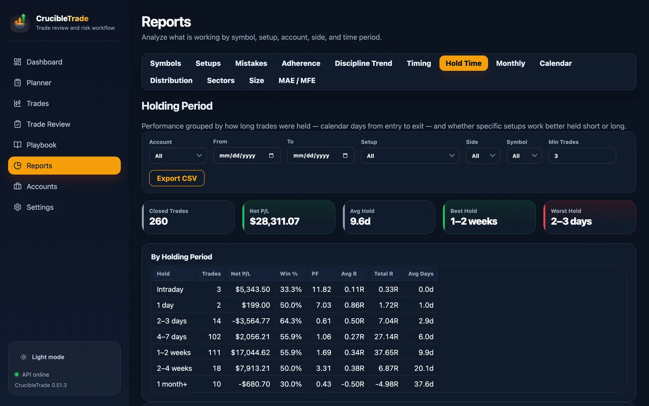Go to Dashboard in the sidebar

[x=64, y=62]
